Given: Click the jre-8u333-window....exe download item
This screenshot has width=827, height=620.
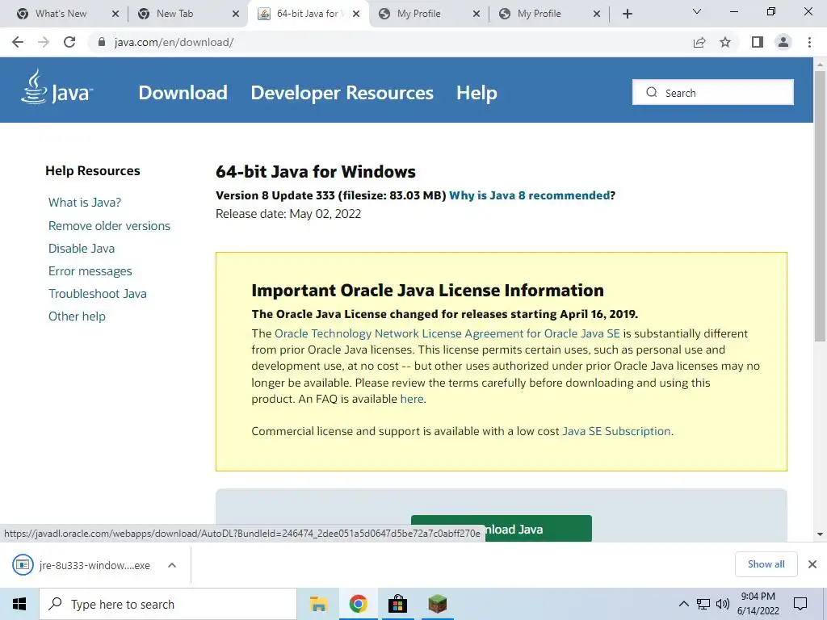Looking at the screenshot, I should coord(95,565).
